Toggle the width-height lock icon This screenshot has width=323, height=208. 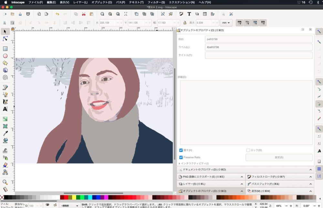[x=185, y=23]
